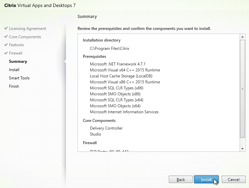Click the Summary page title

pos(87,17)
